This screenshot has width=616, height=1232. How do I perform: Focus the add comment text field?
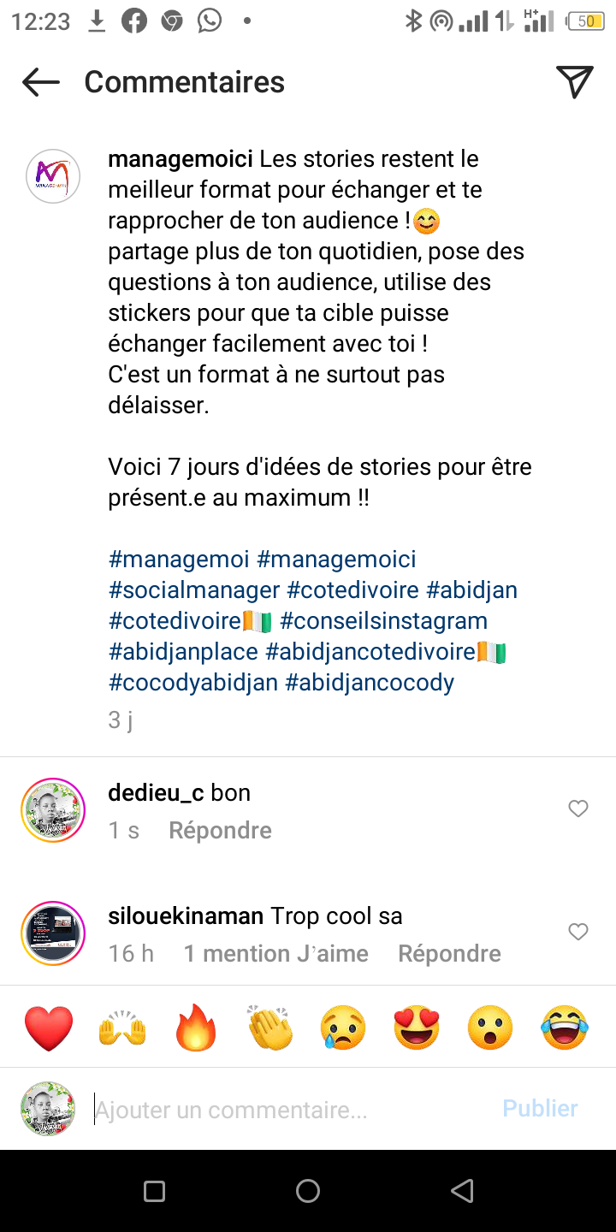click(291, 1110)
